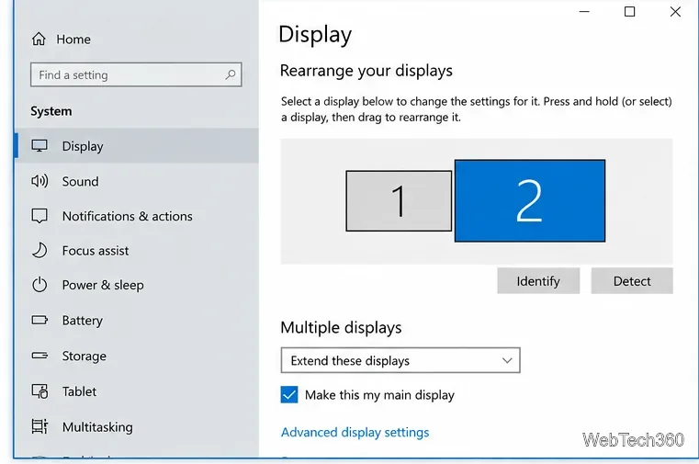The width and height of the screenshot is (699, 464).
Task: Click the Tablet icon in sidebar
Action: (x=39, y=390)
